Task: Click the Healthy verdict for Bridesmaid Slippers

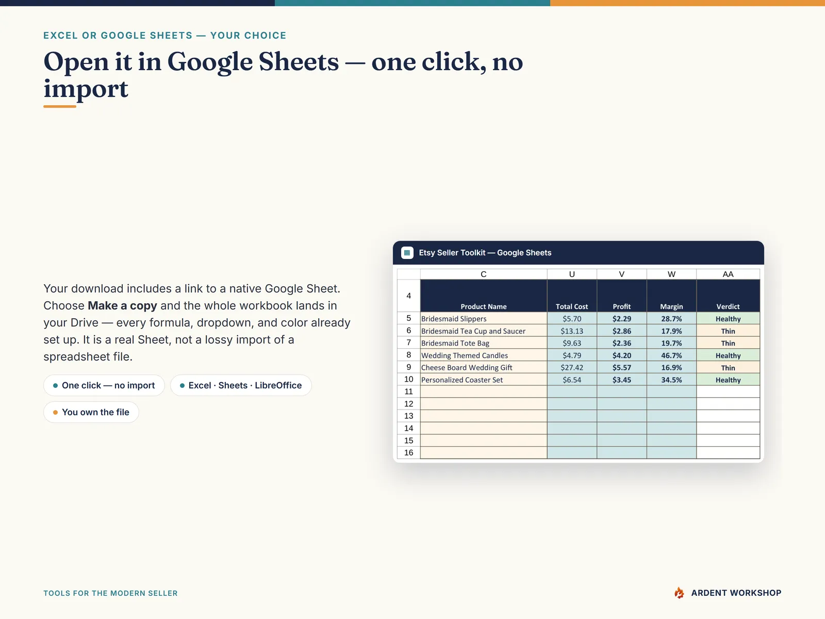Action: (x=728, y=318)
